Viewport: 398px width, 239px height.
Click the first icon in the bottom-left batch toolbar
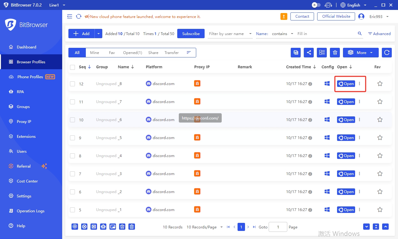pos(75,227)
